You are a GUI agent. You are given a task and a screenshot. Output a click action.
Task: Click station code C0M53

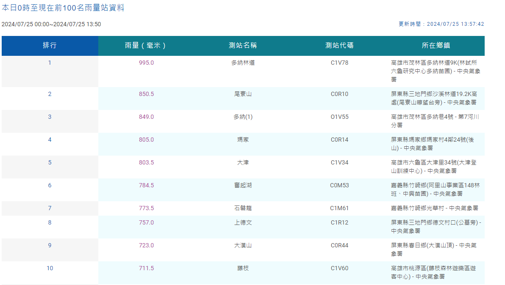(340, 185)
